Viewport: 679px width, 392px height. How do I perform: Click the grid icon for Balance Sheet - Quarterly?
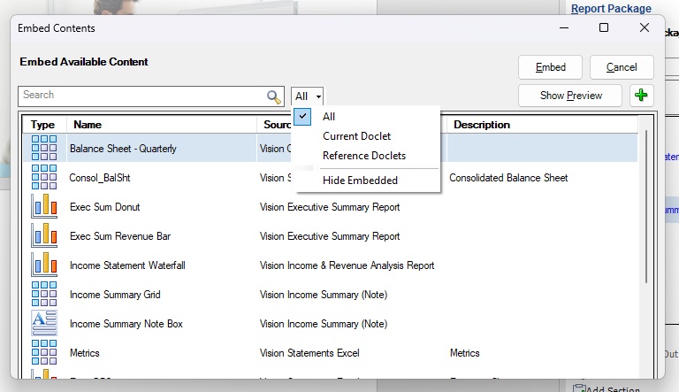[43, 149]
